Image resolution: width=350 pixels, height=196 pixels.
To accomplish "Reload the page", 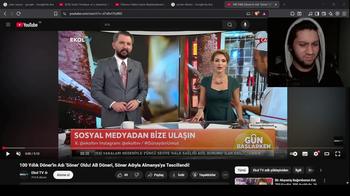I will click(x=19, y=14).
